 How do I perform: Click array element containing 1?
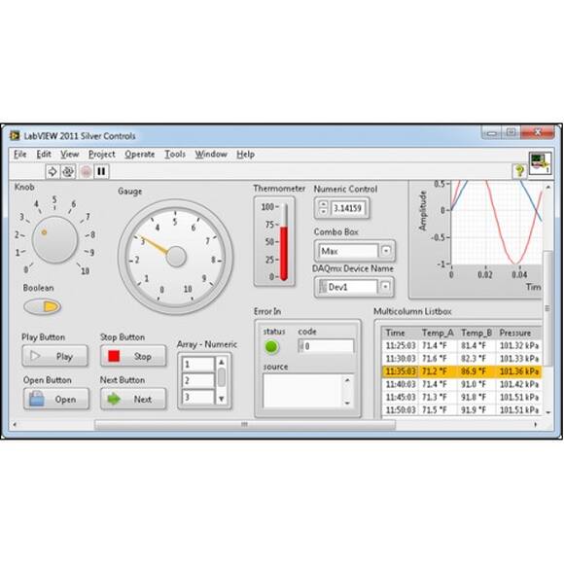click(198, 365)
